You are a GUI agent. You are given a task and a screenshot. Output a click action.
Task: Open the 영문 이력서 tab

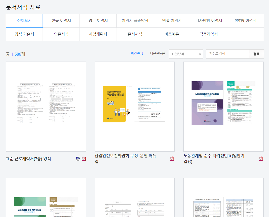pyautogui.click(x=98, y=21)
